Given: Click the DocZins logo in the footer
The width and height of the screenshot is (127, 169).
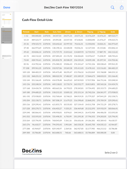Looking at the screenshot, I should (32, 152).
